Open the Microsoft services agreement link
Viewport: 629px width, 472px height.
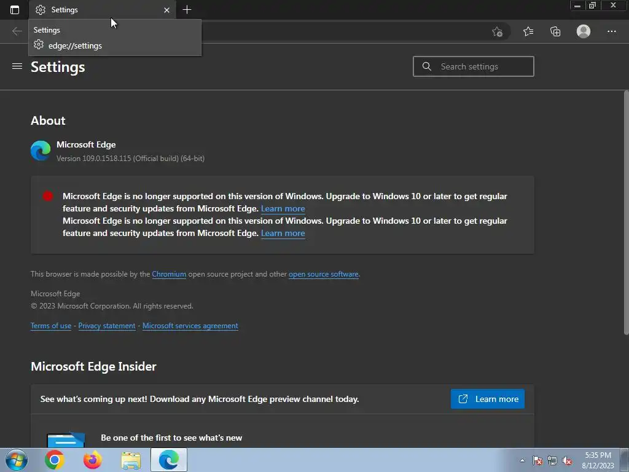point(190,326)
